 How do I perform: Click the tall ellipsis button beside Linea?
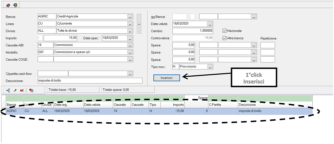[x=139, y=24]
